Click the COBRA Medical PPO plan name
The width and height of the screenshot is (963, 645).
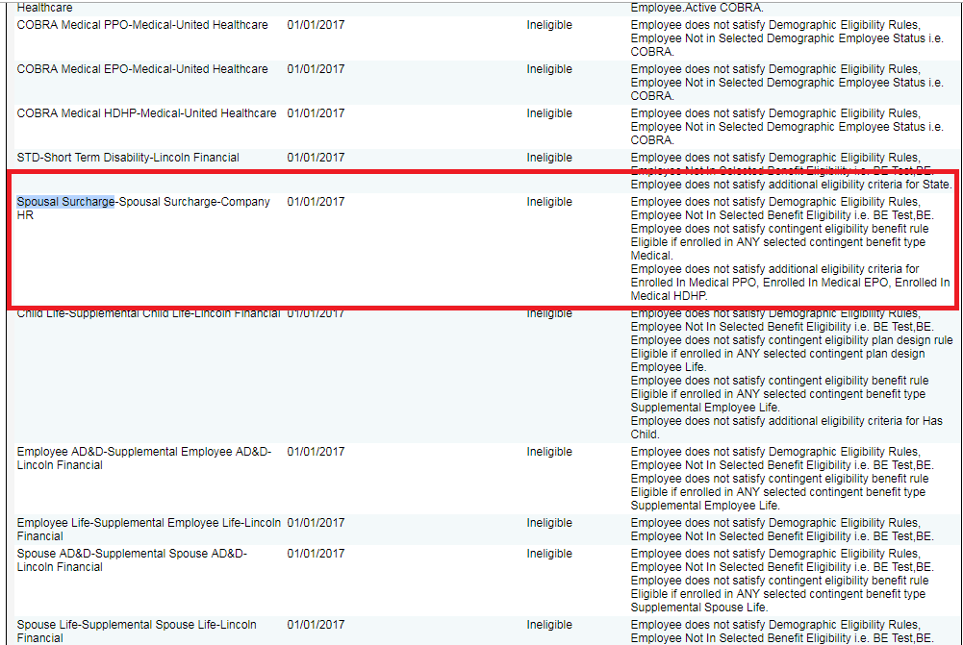(142, 25)
